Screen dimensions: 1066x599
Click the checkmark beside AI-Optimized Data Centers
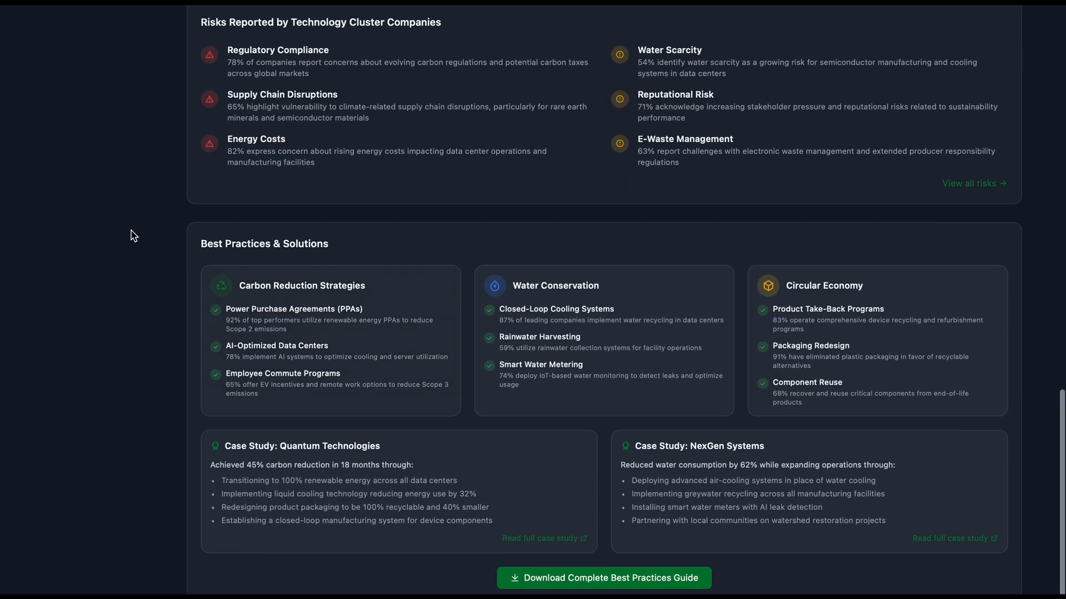(216, 346)
